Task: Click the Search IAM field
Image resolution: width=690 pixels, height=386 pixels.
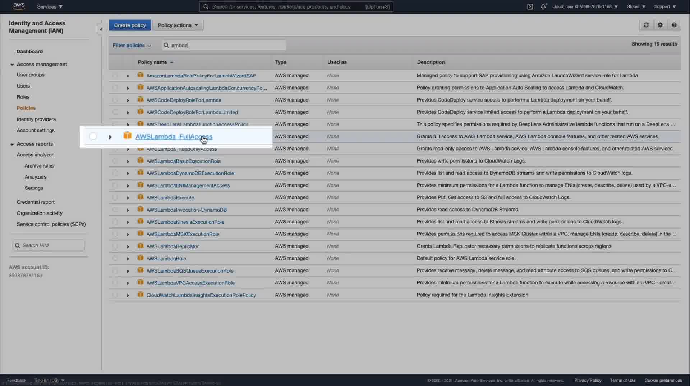Action: pyautogui.click(x=49, y=245)
